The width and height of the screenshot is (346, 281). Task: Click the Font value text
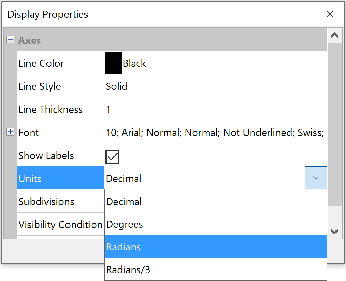[214, 133]
